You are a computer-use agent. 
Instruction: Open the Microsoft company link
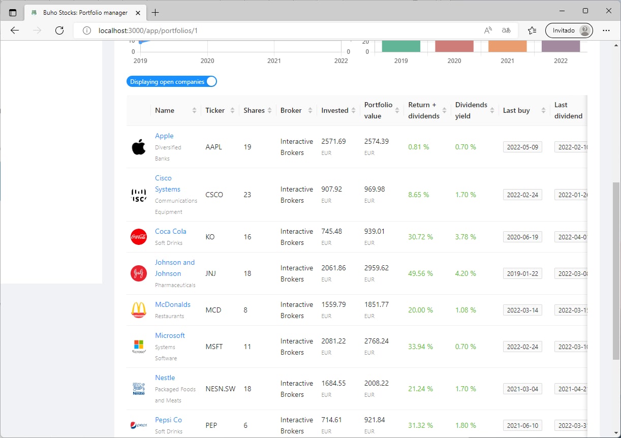pos(170,335)
